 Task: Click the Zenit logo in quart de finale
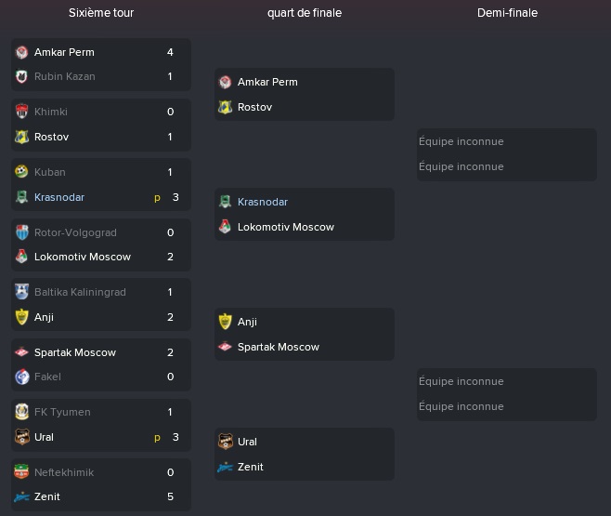tap(225, 467)
